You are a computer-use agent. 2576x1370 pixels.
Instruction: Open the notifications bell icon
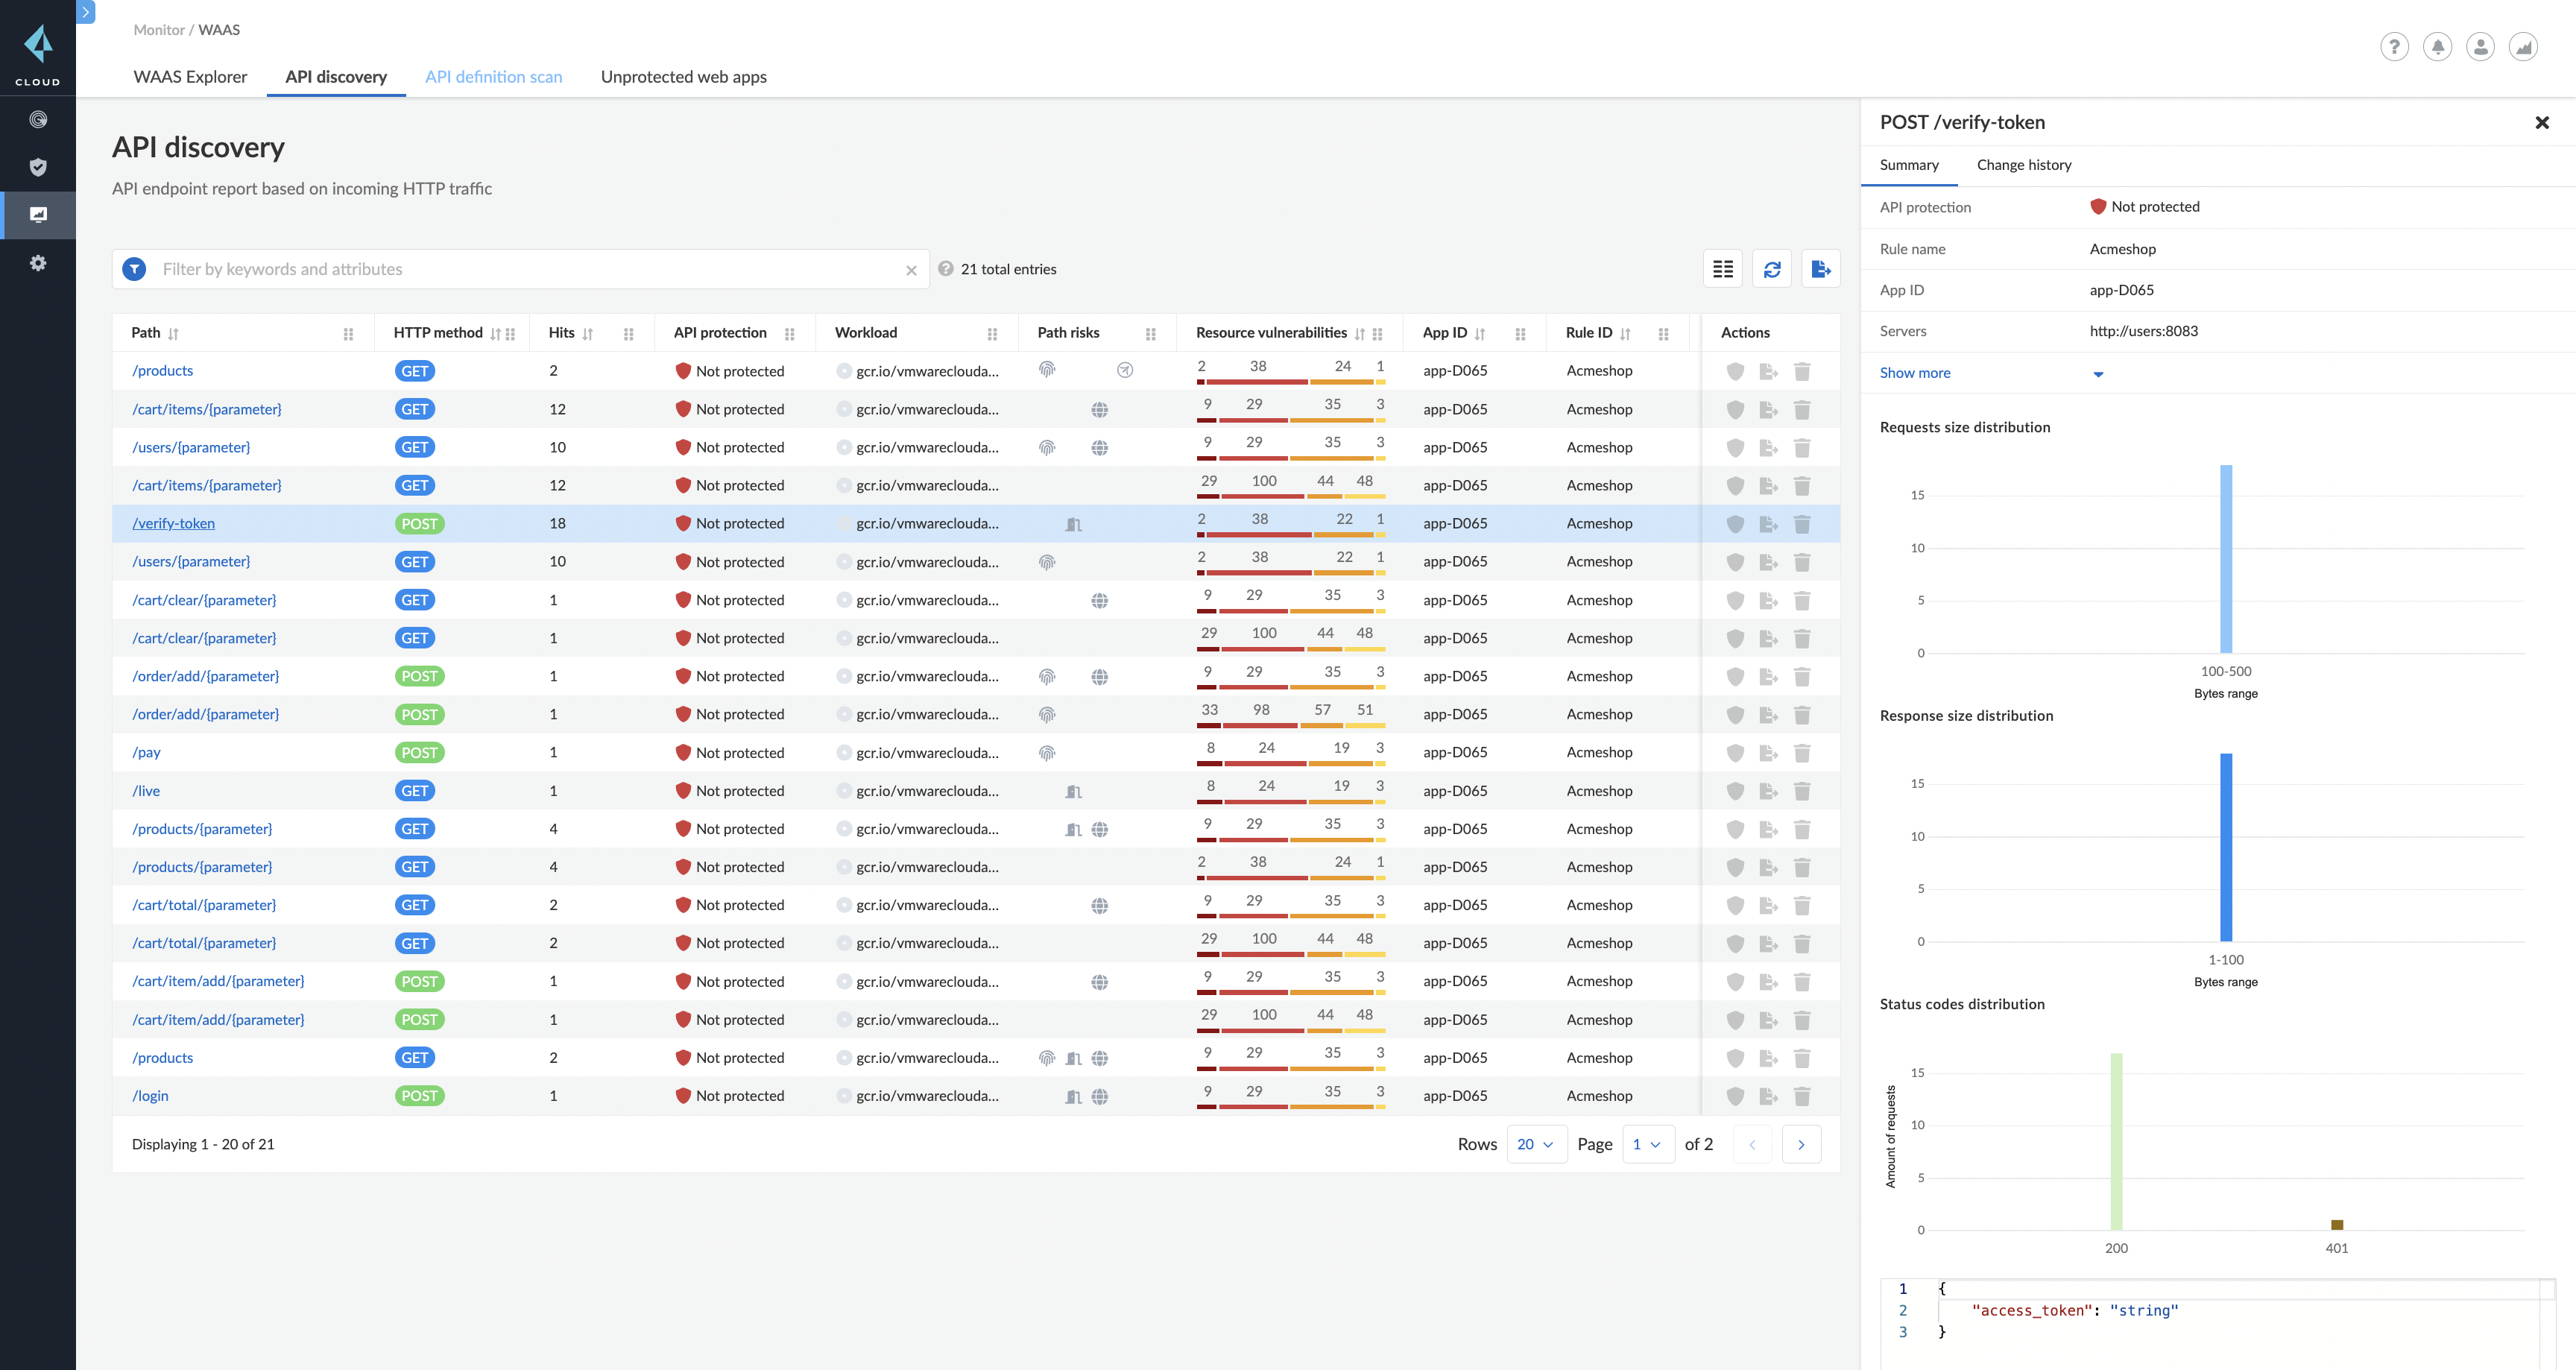(x=2437, y=47)
